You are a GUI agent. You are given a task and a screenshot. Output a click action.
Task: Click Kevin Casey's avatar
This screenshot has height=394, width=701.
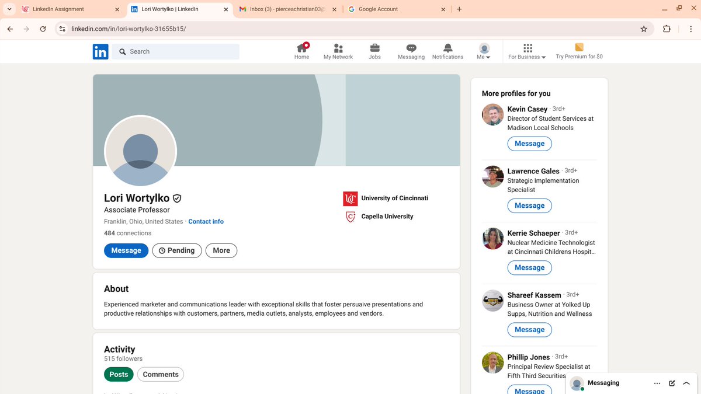(492, 114)
